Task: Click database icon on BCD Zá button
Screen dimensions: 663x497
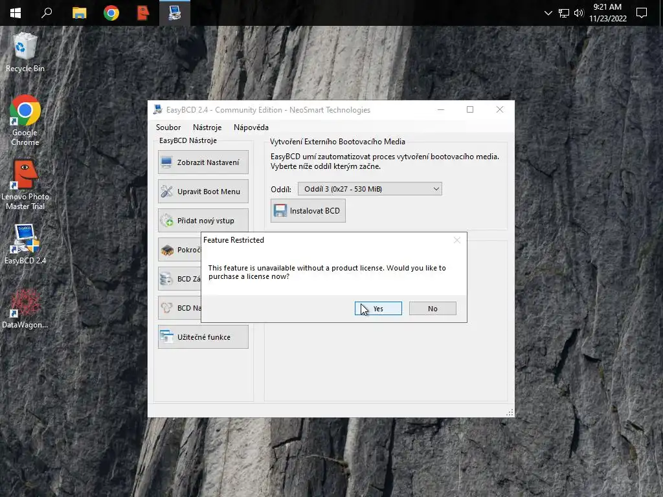Action: pyautogui.click(x=166, y=279)
